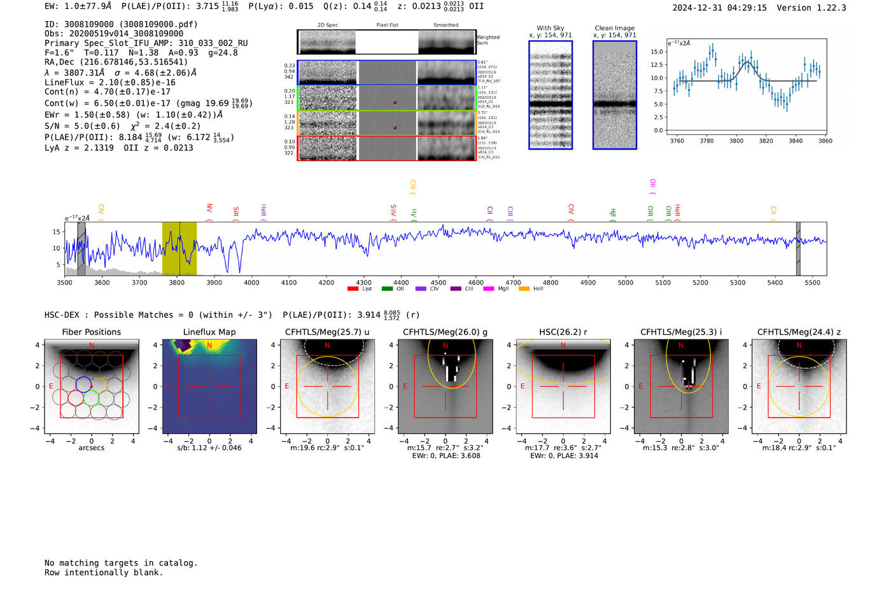Click the red-framed fiber 2D spectrum
Image resolution: width=891 pixels, height=607 pixels.
328,148
